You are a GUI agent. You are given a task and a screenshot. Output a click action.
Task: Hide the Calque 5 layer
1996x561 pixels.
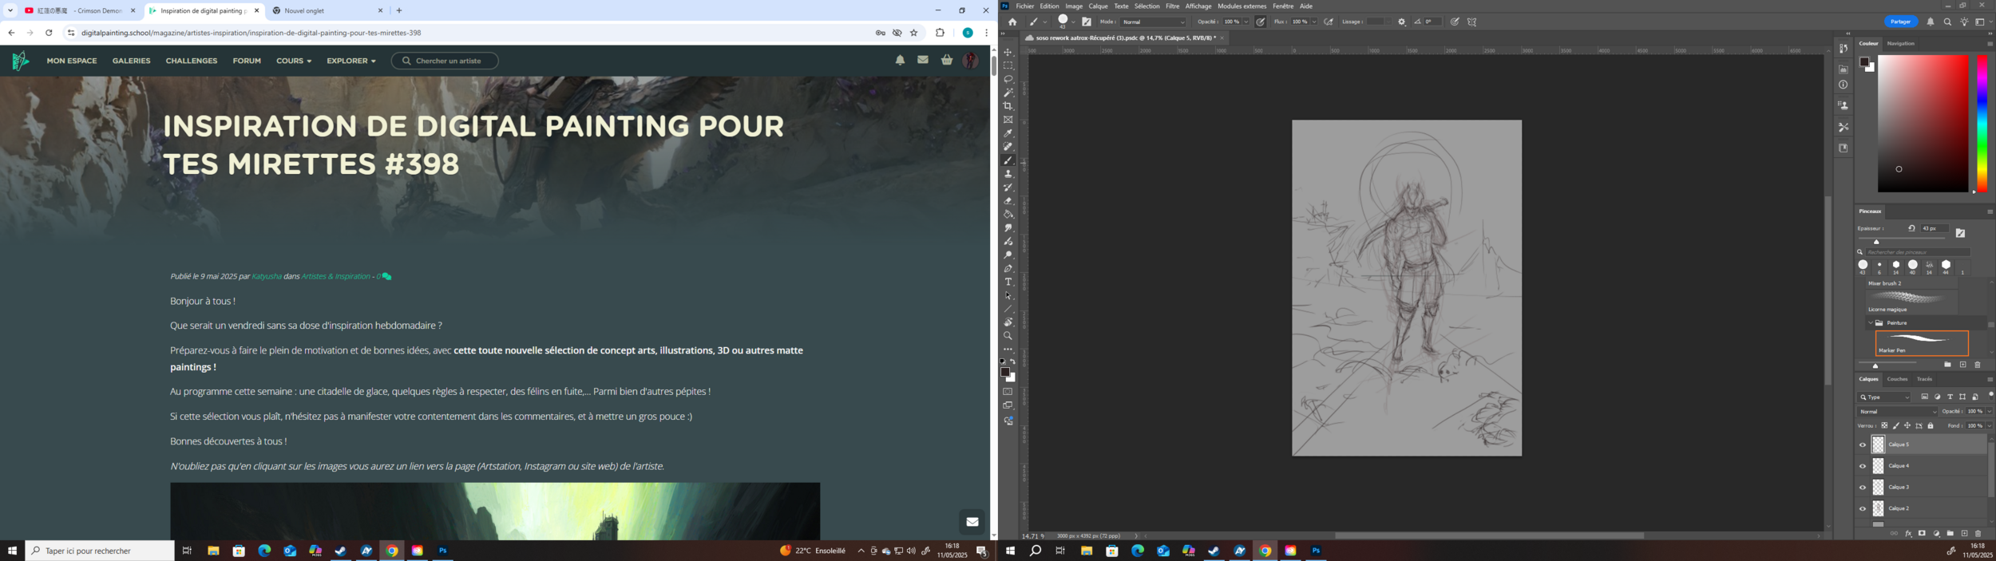click(1863, 445)
